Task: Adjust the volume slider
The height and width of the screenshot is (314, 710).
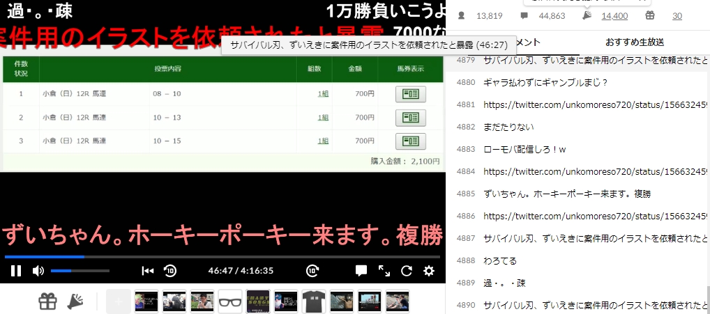Action: point(80,271)
